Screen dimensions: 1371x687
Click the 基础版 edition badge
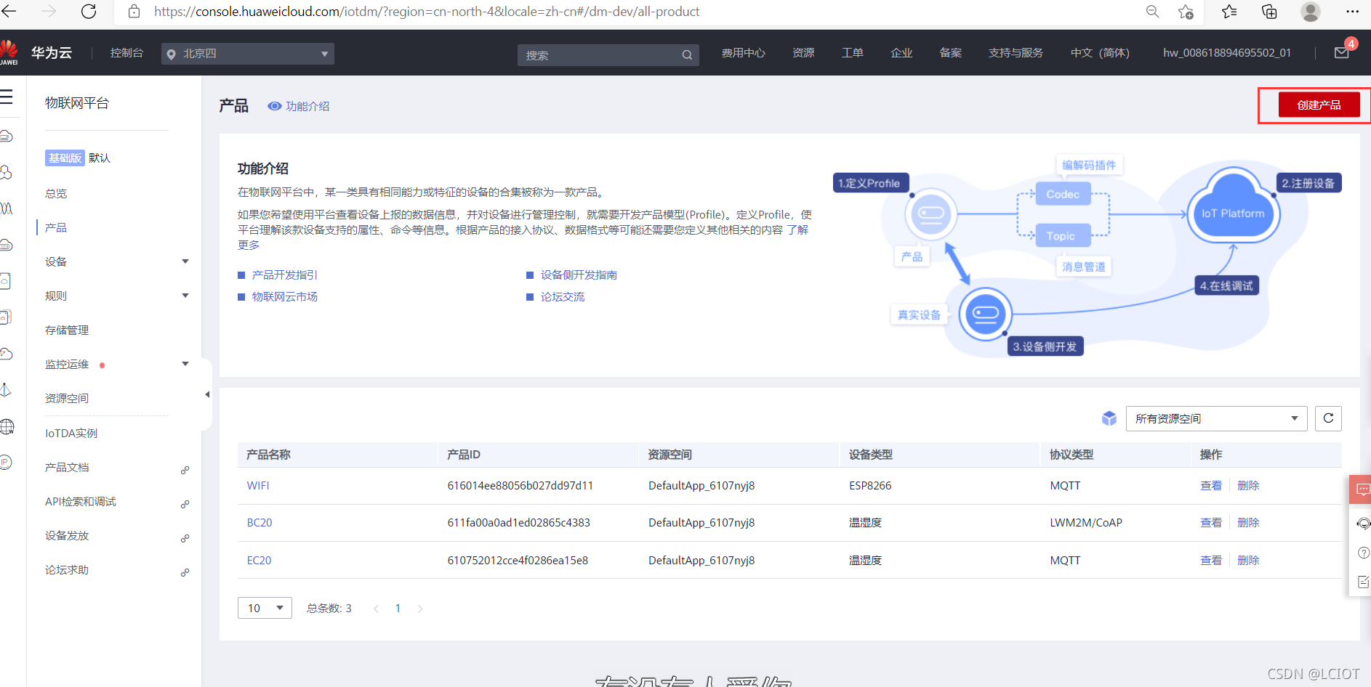pos(65,158)
